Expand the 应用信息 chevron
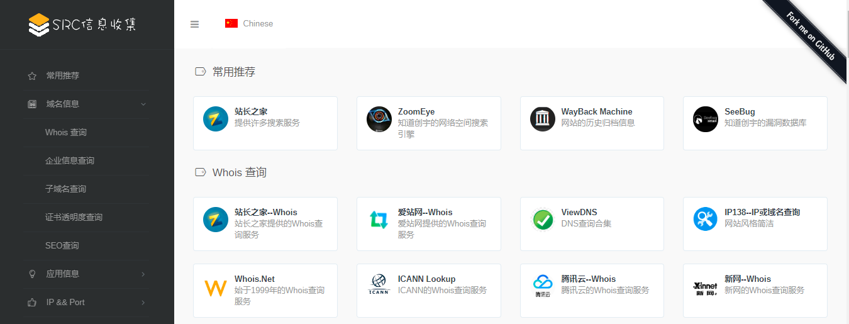849x324 pixels. click(x=143, y=274)
